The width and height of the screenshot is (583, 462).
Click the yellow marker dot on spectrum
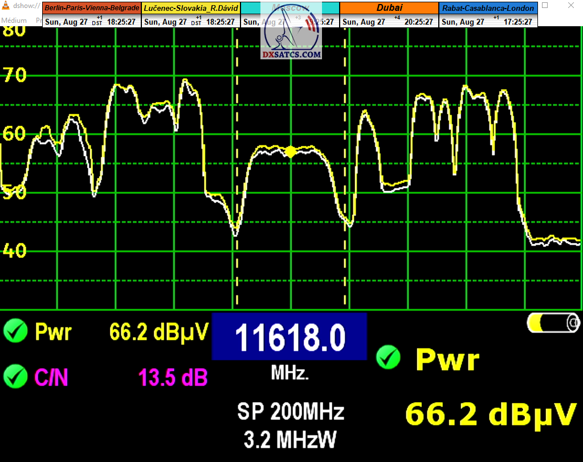(x=290, y=151)
